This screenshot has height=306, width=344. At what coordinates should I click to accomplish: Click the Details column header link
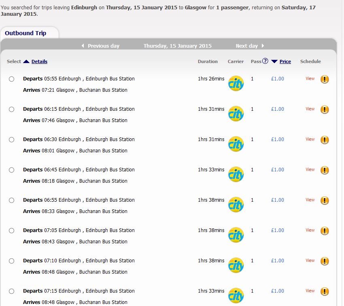click(39, 61)
